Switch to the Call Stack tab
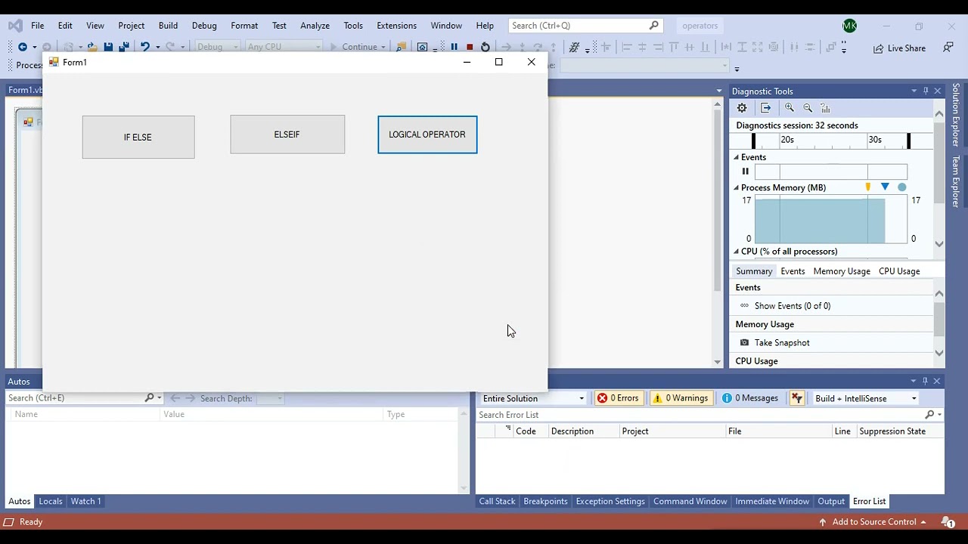Viewport: 968px width, 544px height. 497,501
